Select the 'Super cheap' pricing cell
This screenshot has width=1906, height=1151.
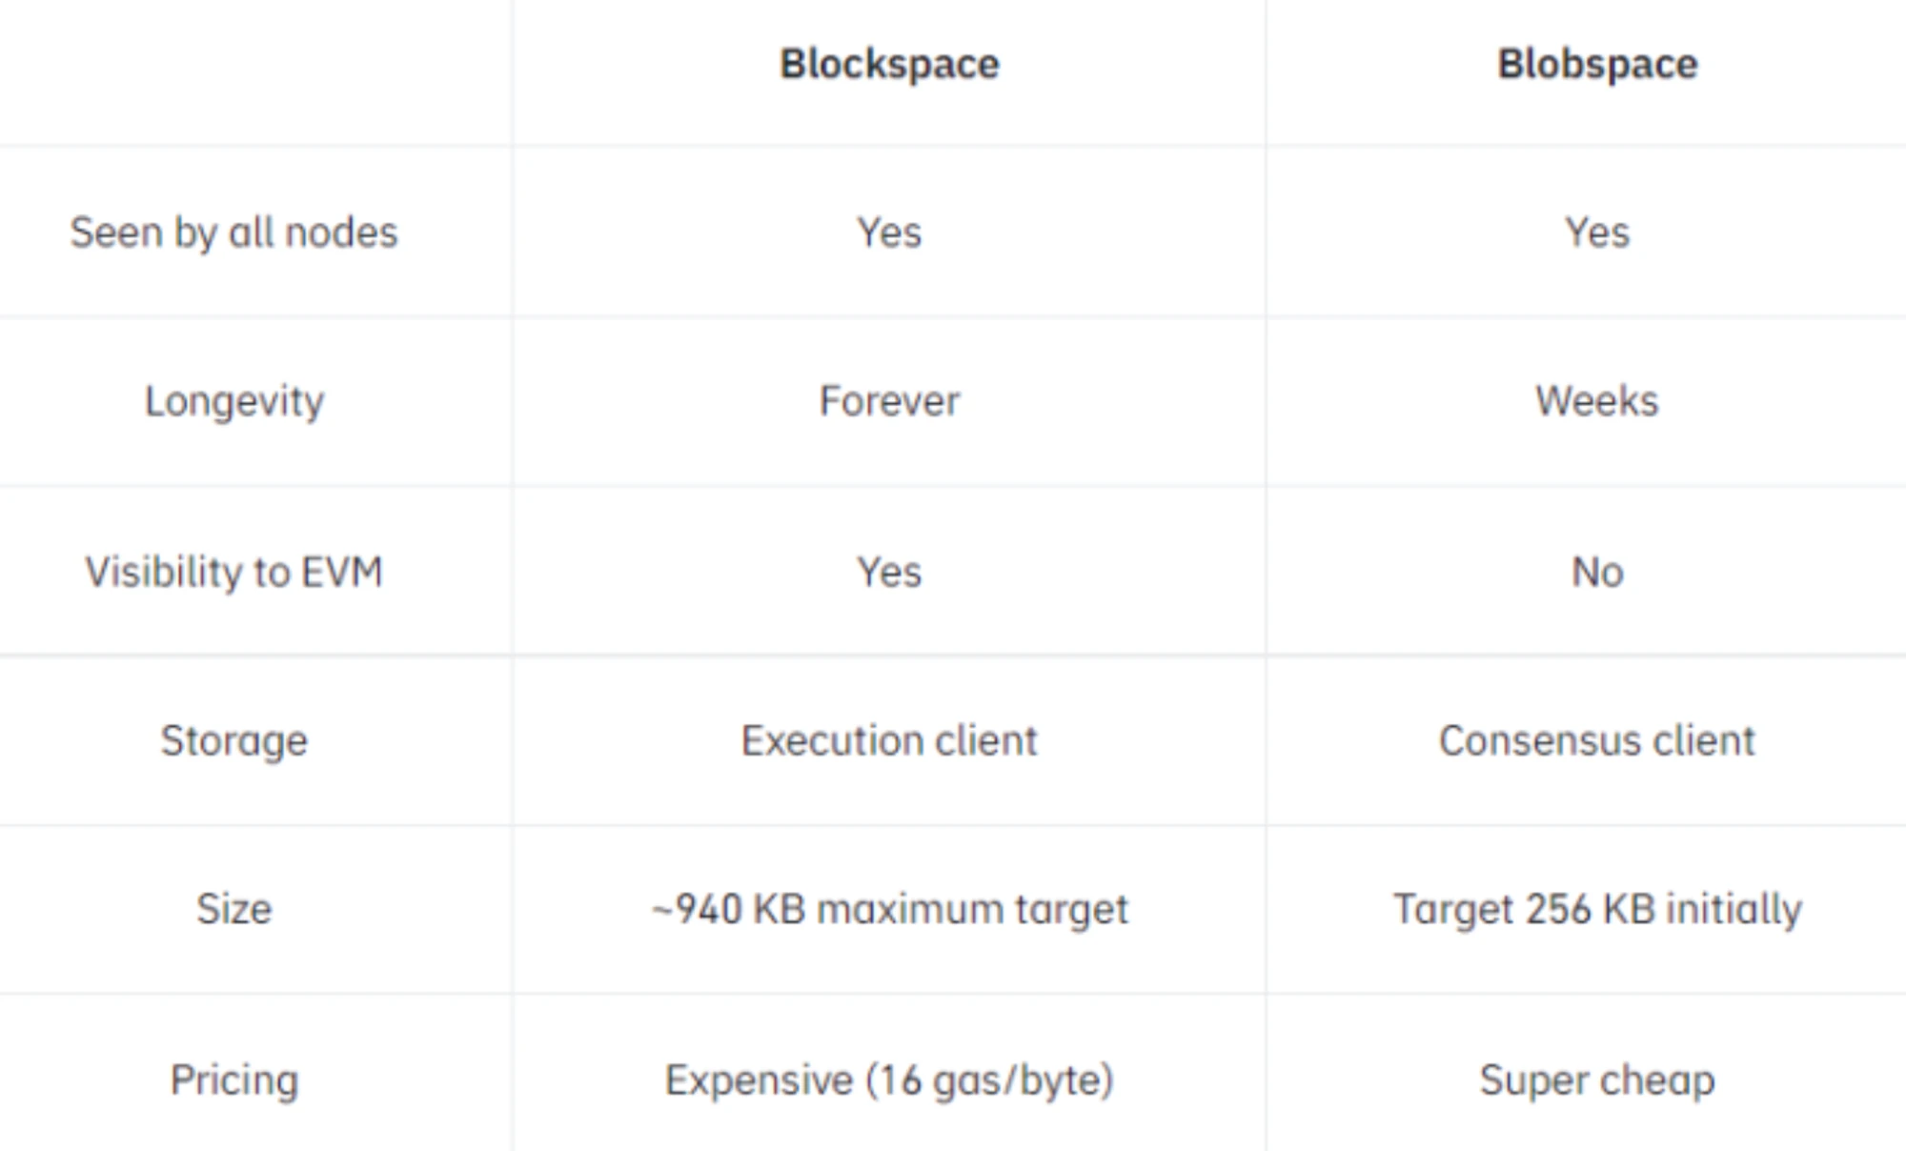[x=1597, y=1080]
